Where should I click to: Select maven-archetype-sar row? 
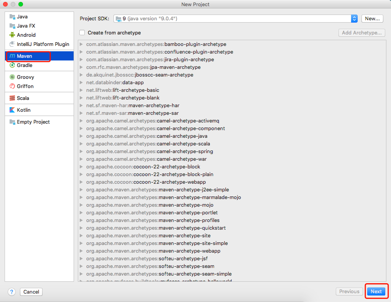(232, 113)
